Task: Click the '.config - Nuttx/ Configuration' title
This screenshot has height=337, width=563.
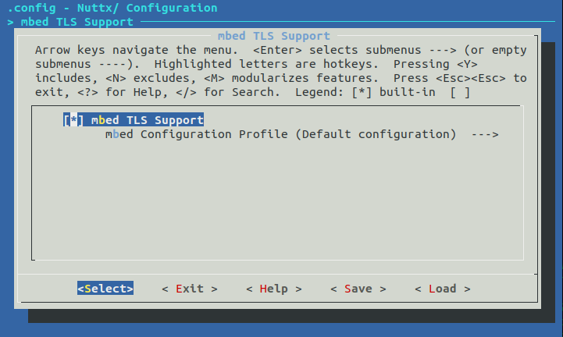Action: point(112,8)
